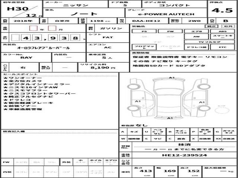Select sales point ★純正フルセグナビ
The image size is (238, 178).
[x=28, y=96]
